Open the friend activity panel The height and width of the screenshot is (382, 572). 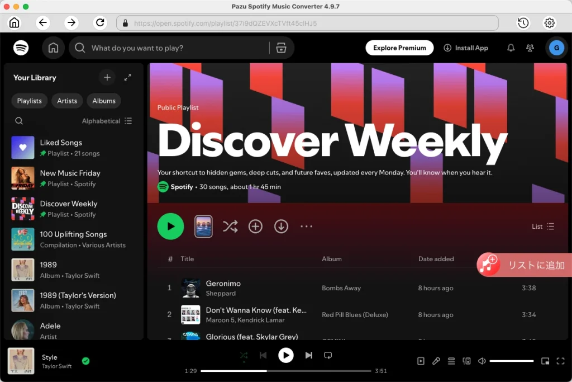(x=530, y=48)
